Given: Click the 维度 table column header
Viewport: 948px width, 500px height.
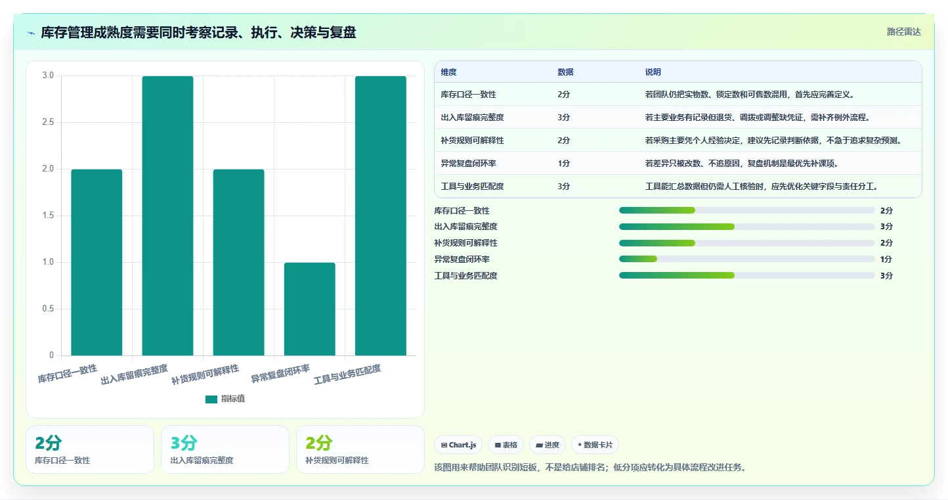Looking at the screenshot, I should tap(449, 72).
